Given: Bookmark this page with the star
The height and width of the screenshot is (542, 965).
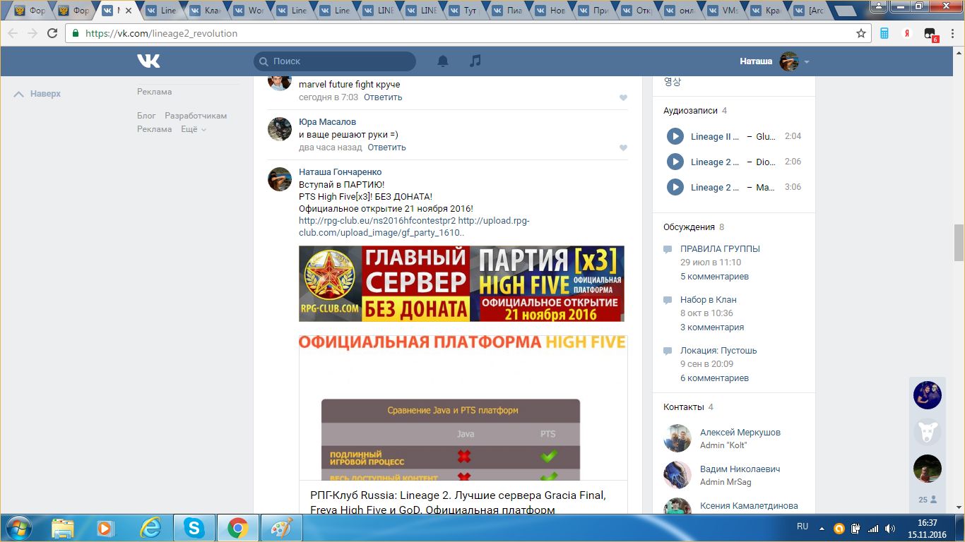Looking at the screenshot, I should tap(861, 33).
